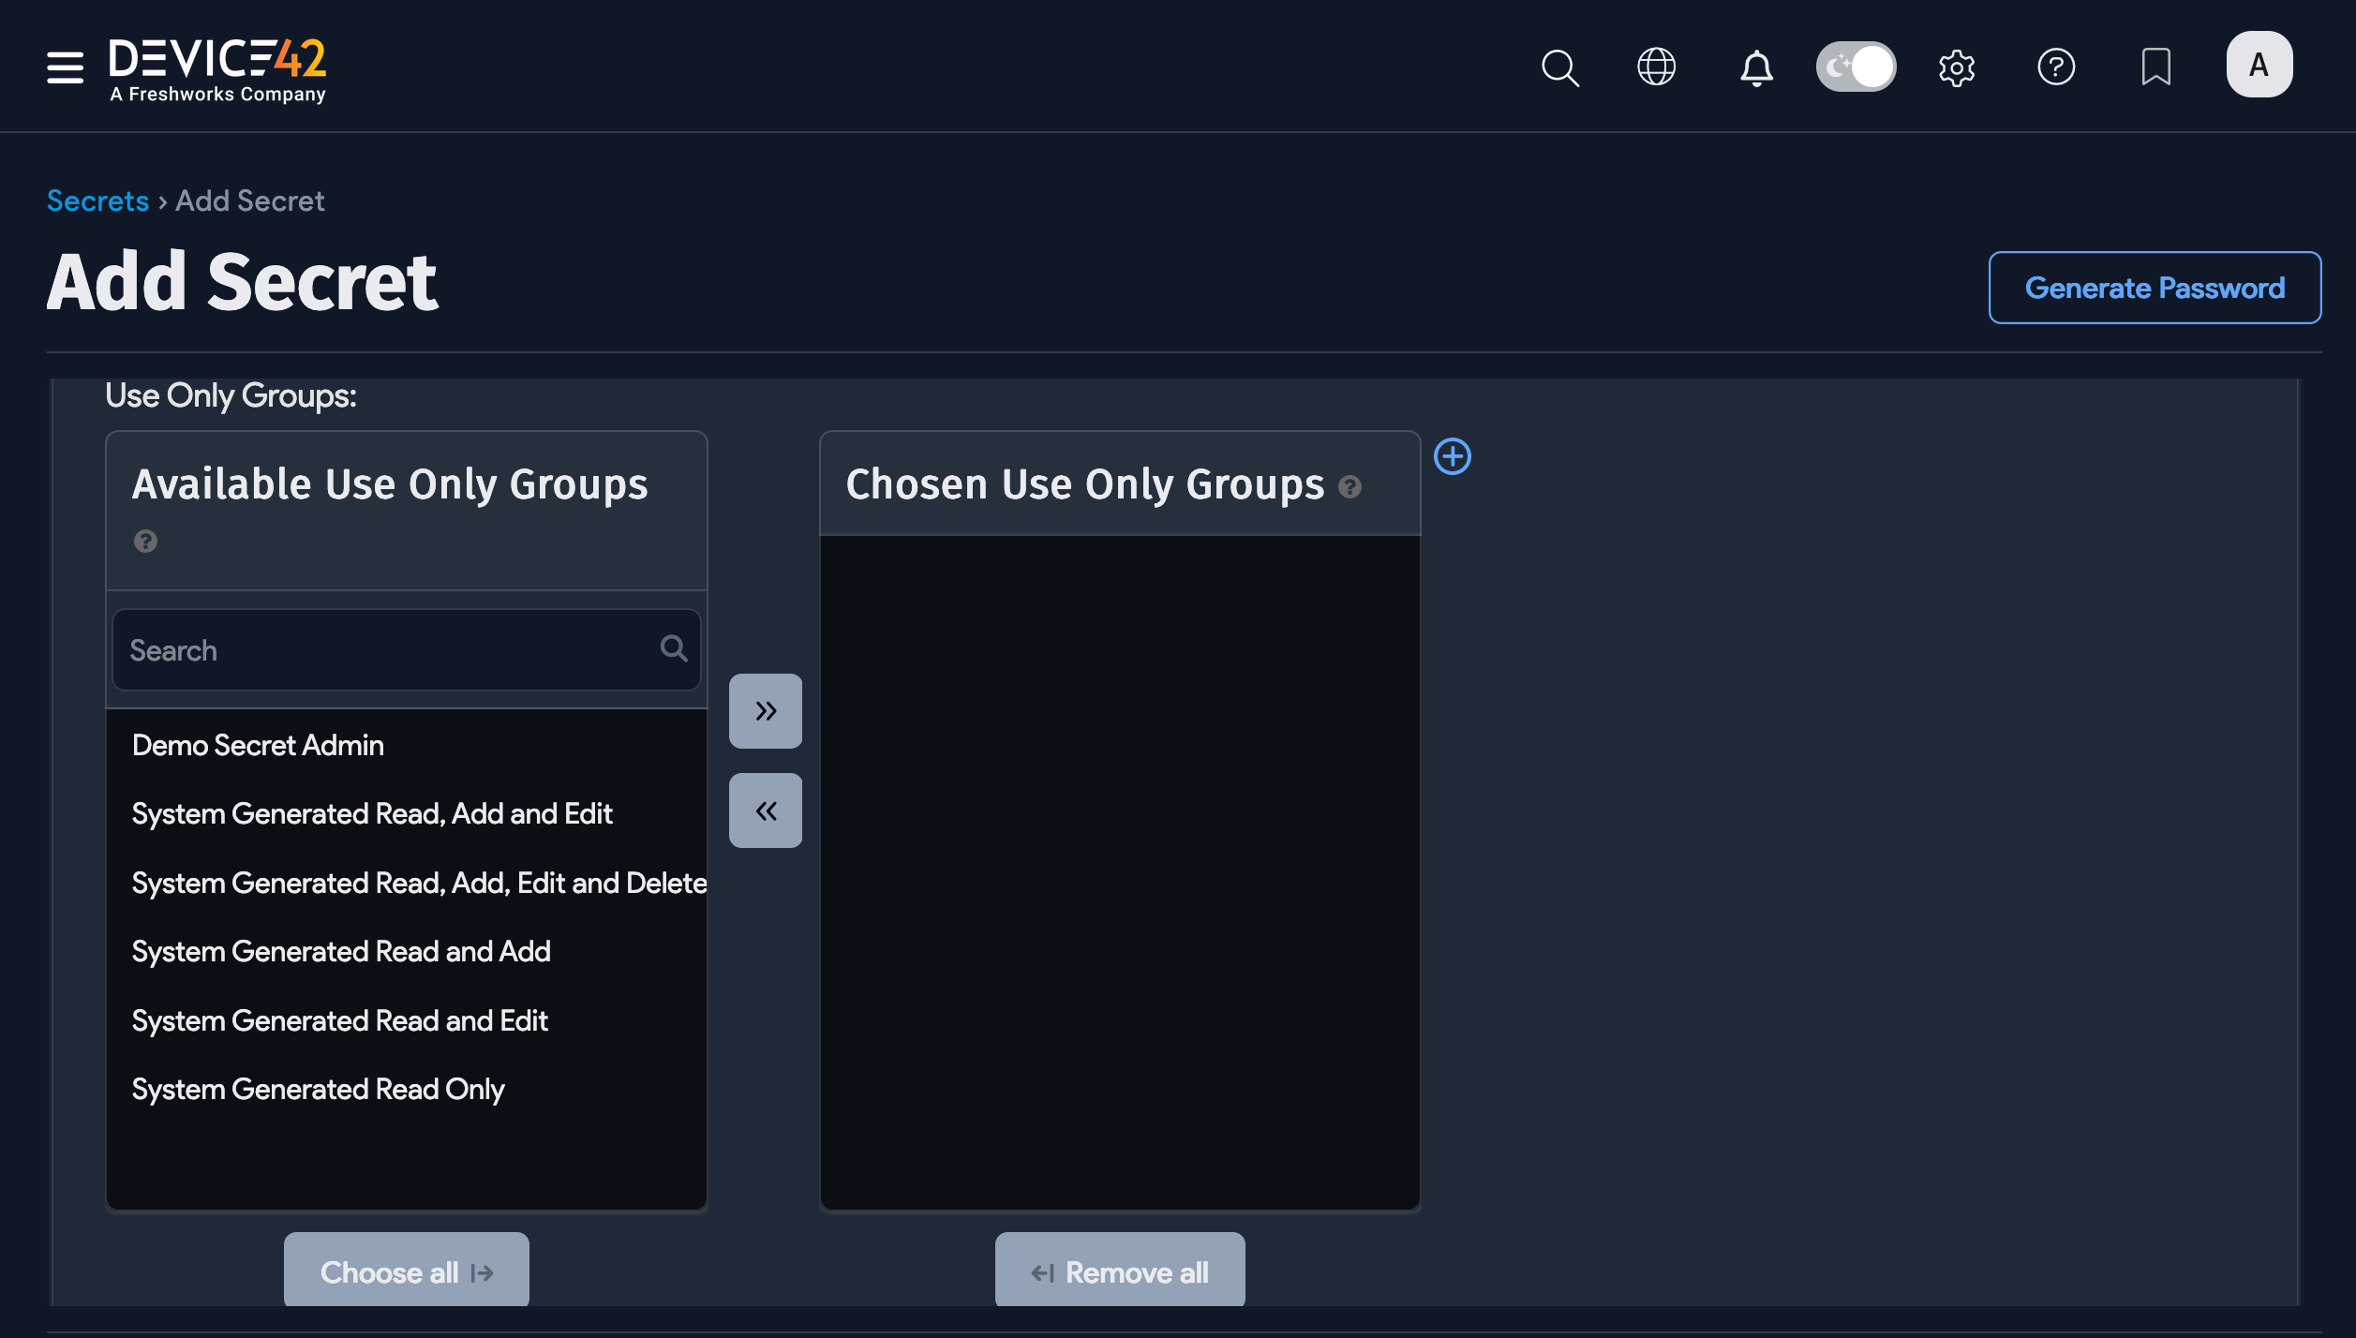Screen dimensions: 2356x1338
Task: Open the help question mark icon
Action: click(x=2056, y=67)
